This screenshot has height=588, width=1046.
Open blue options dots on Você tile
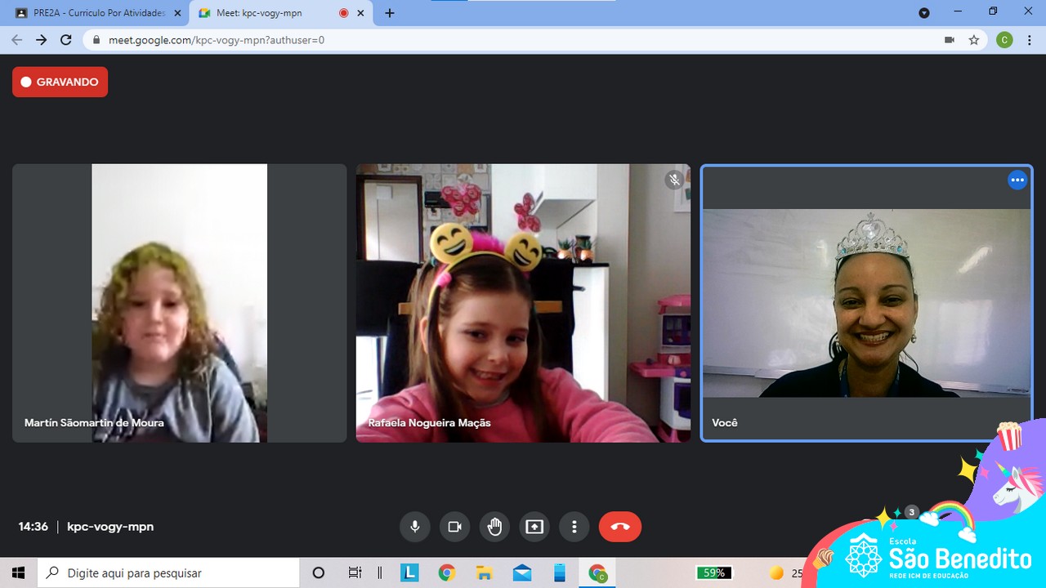tap(1017, 180)
